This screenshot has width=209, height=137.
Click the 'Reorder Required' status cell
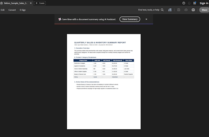128,74
